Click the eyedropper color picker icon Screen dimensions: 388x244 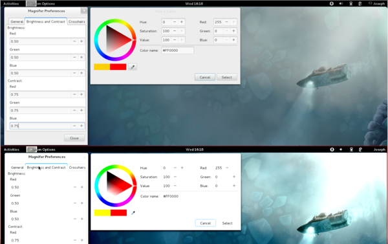tap(133, 67)
